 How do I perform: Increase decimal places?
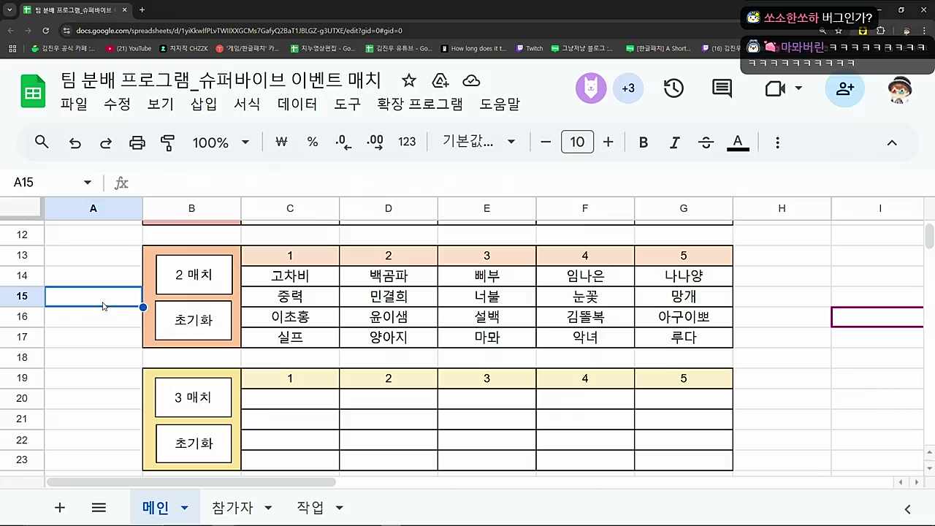375,142
